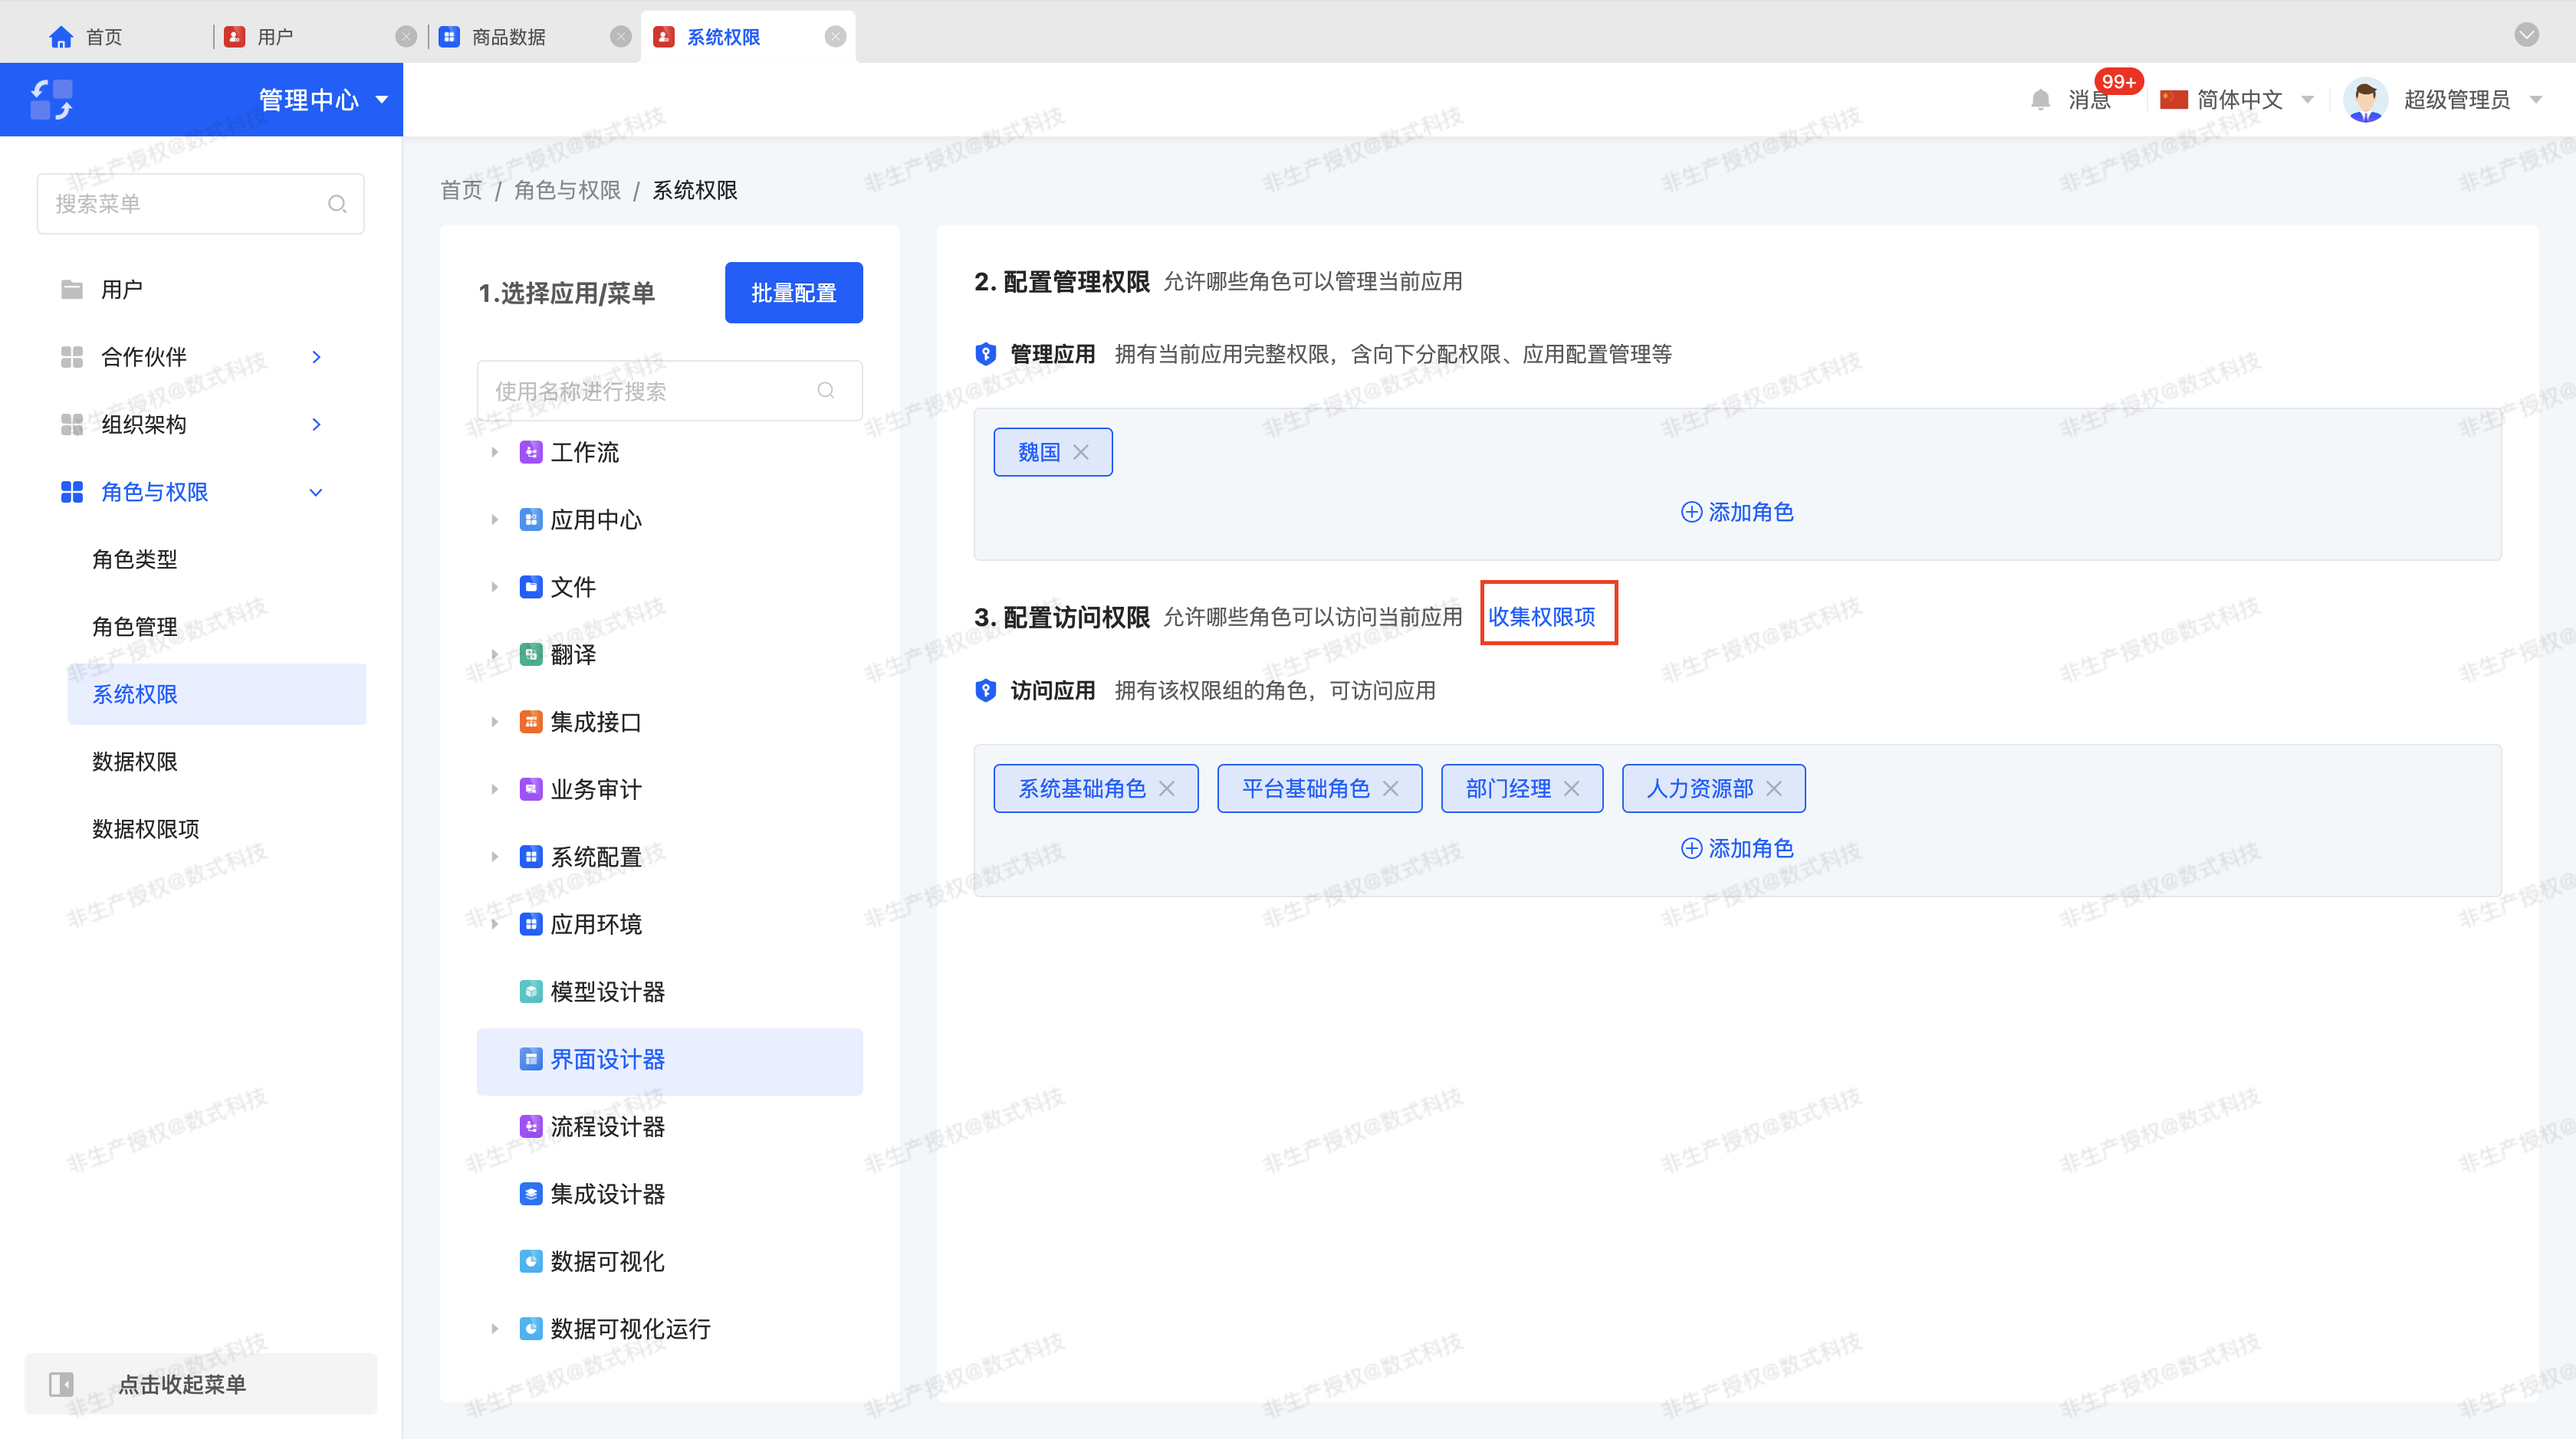Click the 组织架构 grid icon
This screenshot has width=2576, height=1439.
pos(72,424)
